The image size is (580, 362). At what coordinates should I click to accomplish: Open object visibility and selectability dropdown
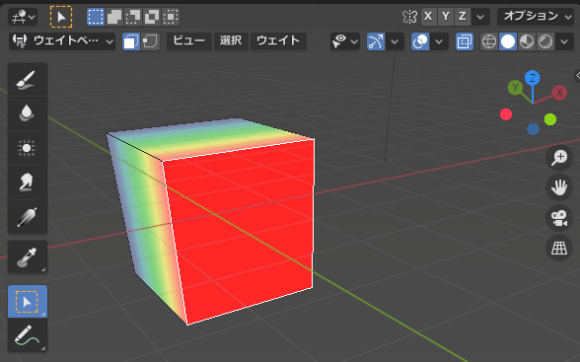[x=345, y=41]
